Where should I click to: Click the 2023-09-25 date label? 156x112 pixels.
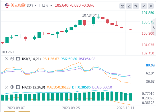71,108
